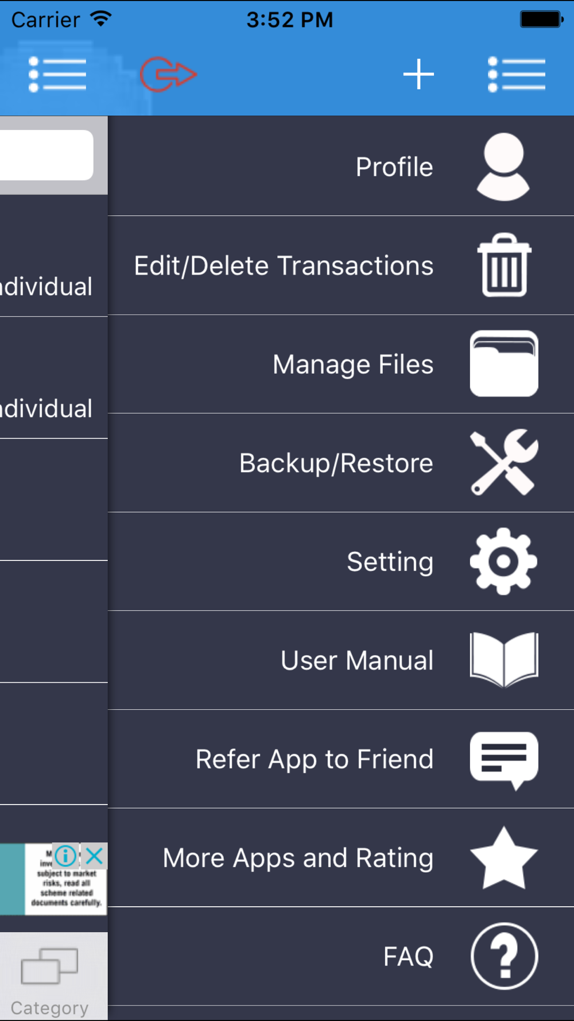574x1021 pixels.
Task: Close the ad with X button
Action: coord(94,856)
